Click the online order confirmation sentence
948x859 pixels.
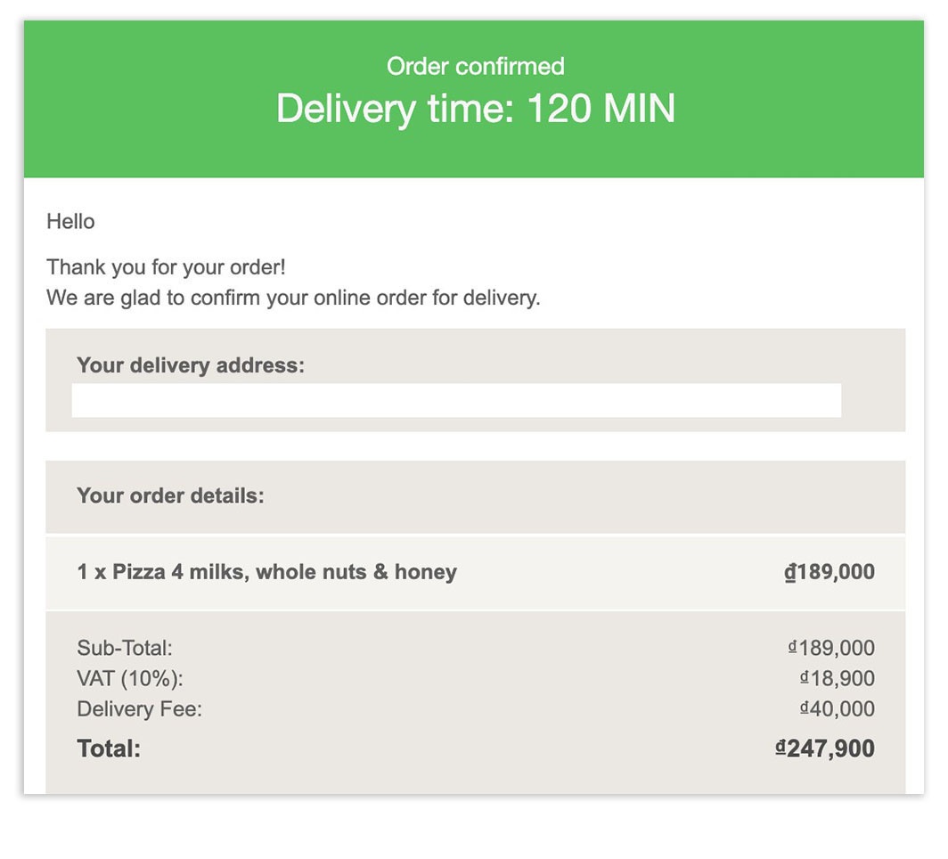click(x=293, y=298)
